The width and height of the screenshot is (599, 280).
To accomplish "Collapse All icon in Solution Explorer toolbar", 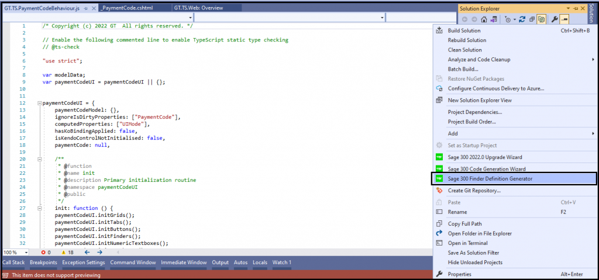I will (x=532, y=19).
